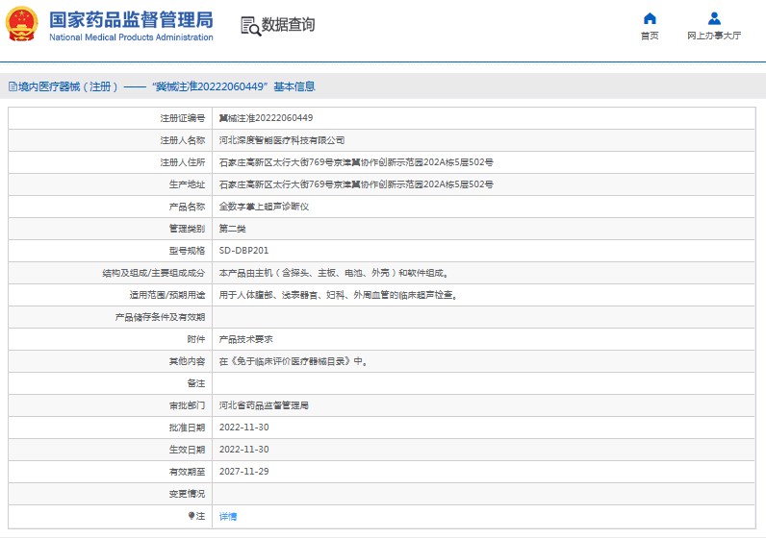Select registration number 冀械注准20222060449 cell
This screenshot has height=538, width=766.
266,118
